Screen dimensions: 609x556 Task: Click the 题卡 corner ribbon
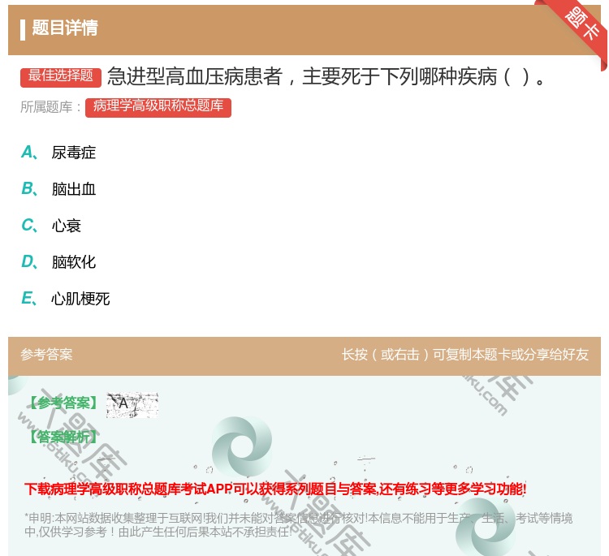coord(581,26)
